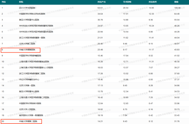
Task: Click the 17.04 value in row 9
Action: pos(125,56)
